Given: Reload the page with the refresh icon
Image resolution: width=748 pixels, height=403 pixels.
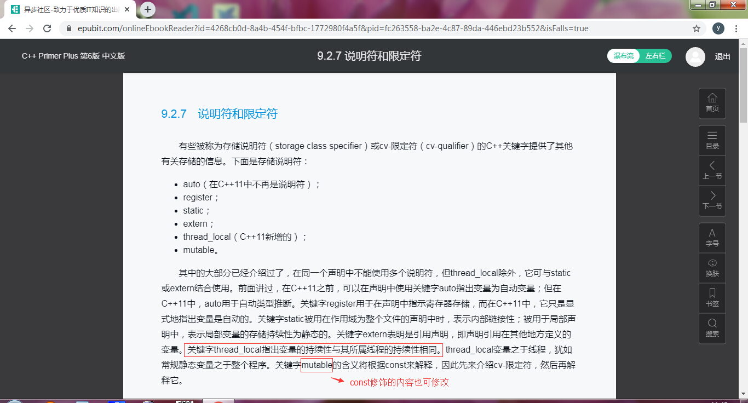Looking at the screenshot, I should click(x=47, y=28).
